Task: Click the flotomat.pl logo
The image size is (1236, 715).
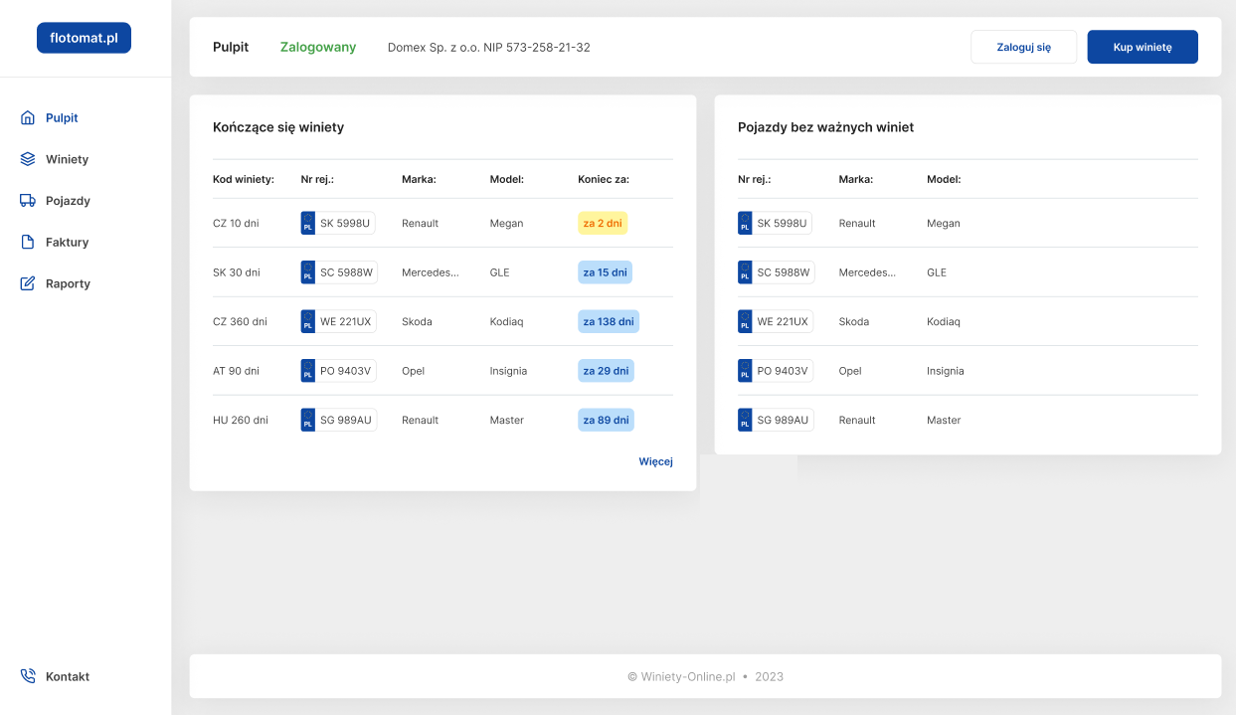Action: pos(84,38)
